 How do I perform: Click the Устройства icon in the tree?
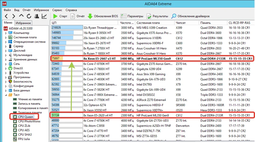(10, 73)
